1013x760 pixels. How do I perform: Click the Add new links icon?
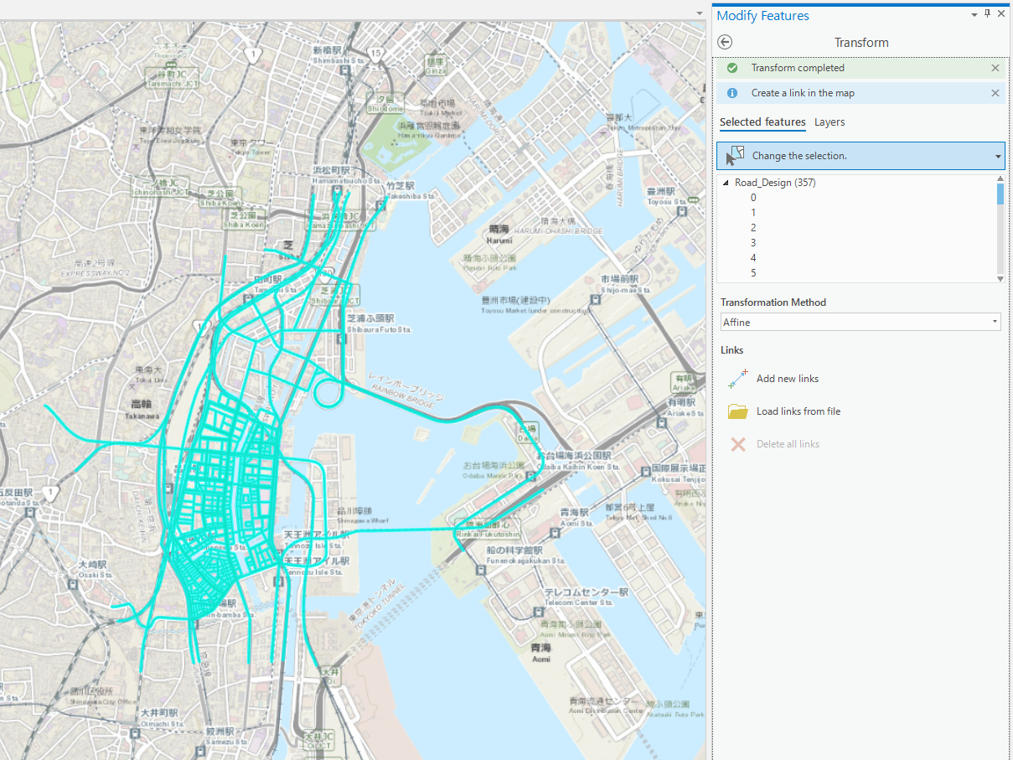(x=737, y=379)
